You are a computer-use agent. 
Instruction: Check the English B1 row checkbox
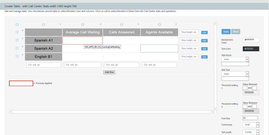(x=17, y=56)
